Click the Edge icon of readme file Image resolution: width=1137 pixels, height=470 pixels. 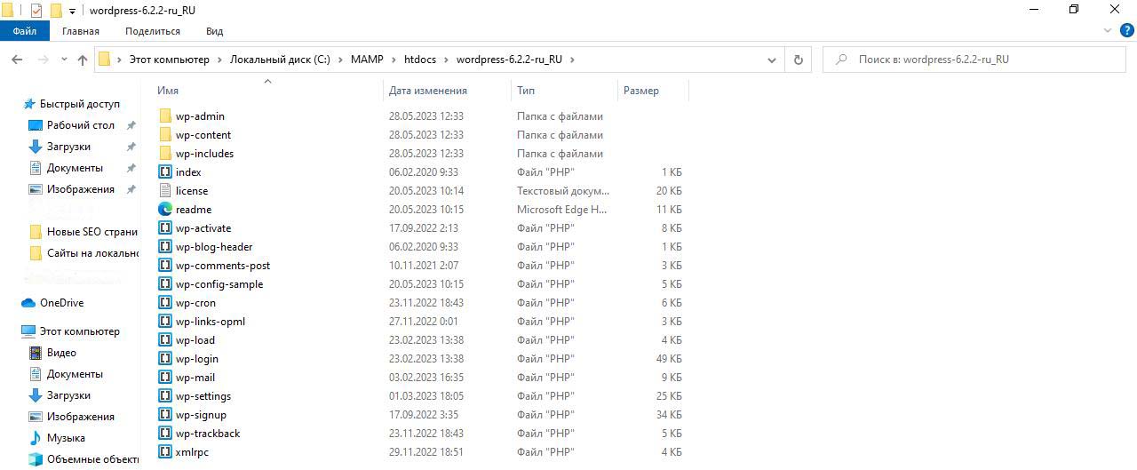(165, 210)
